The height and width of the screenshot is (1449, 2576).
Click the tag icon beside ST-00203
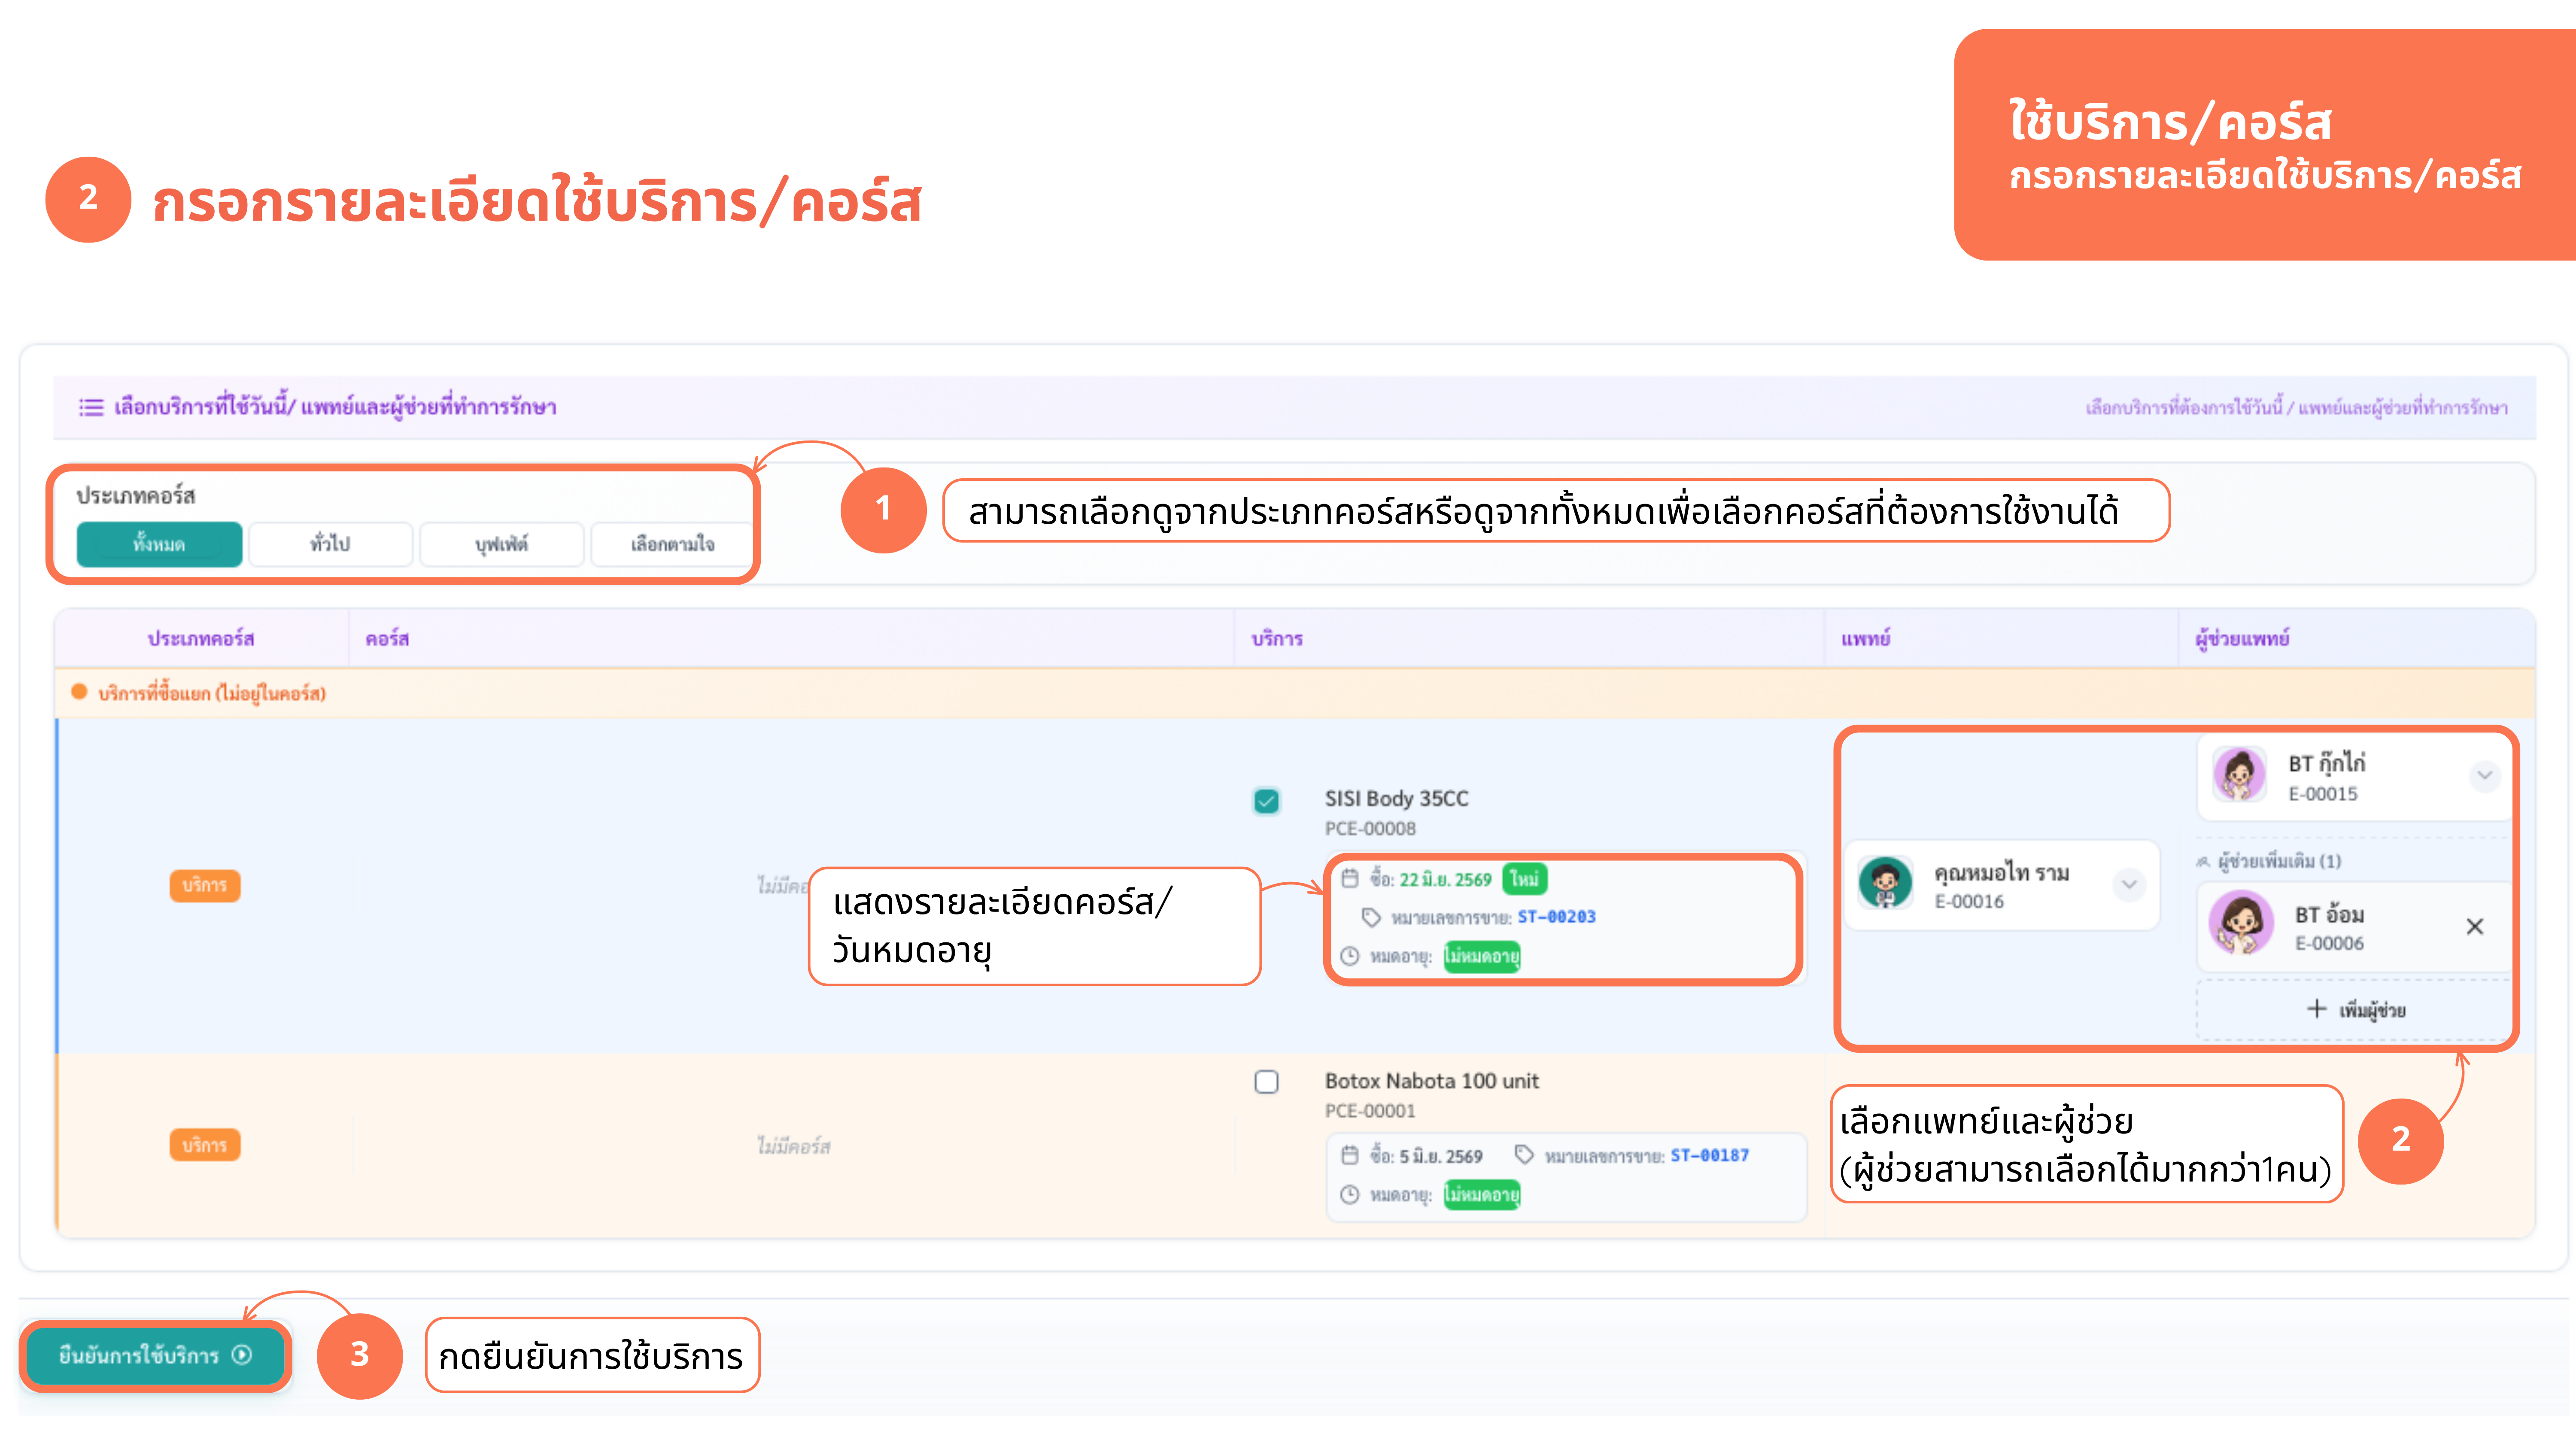tap(1371, 917)
